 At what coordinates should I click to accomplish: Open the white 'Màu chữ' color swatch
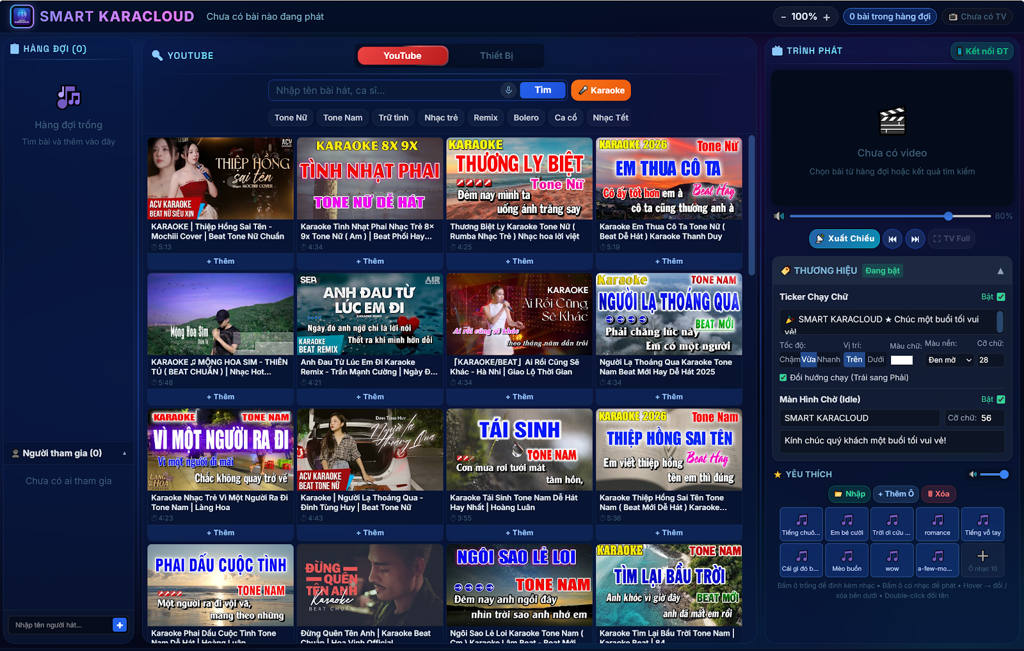tap(902, 360)
